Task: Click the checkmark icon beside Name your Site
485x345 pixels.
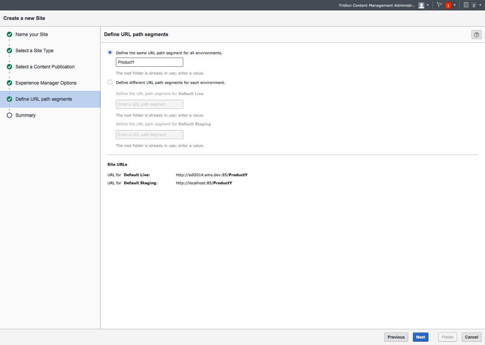Action: click(x=9, y=34)
